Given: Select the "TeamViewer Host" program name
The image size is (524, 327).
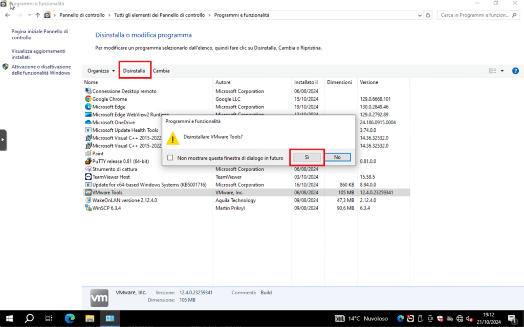Looking at the screenshot, I should tap(111, 177).
